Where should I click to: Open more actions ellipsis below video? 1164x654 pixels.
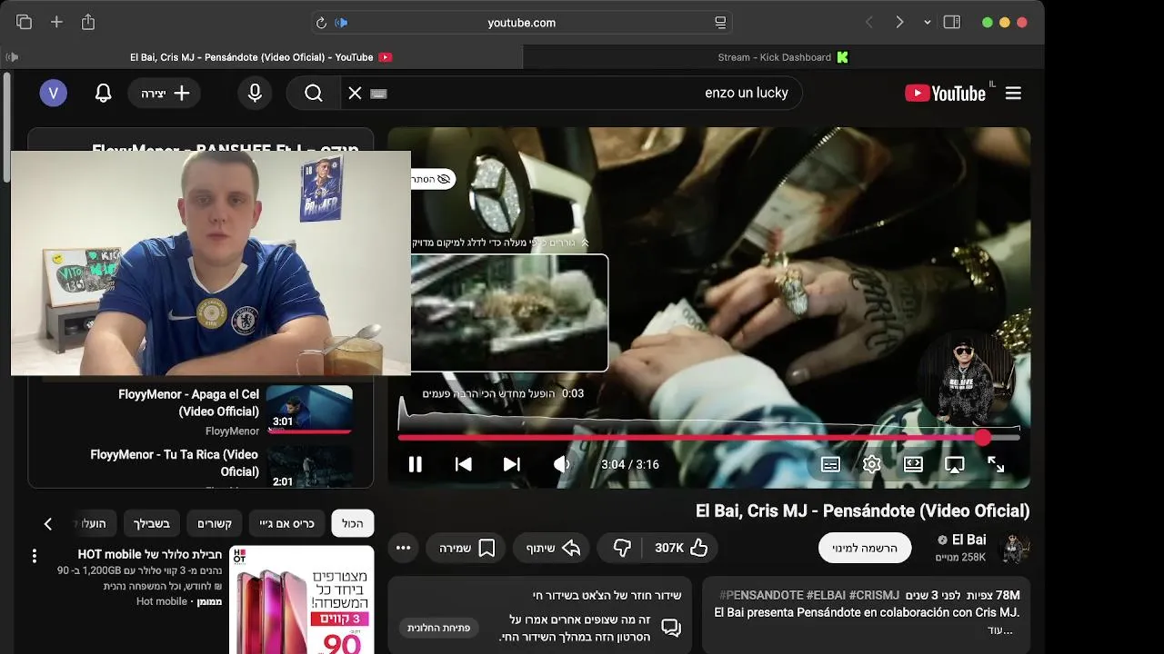coord(404,548)
